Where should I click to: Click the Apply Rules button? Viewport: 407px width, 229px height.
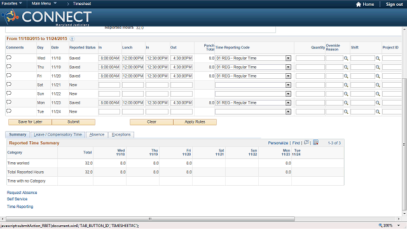coord(195,121)
